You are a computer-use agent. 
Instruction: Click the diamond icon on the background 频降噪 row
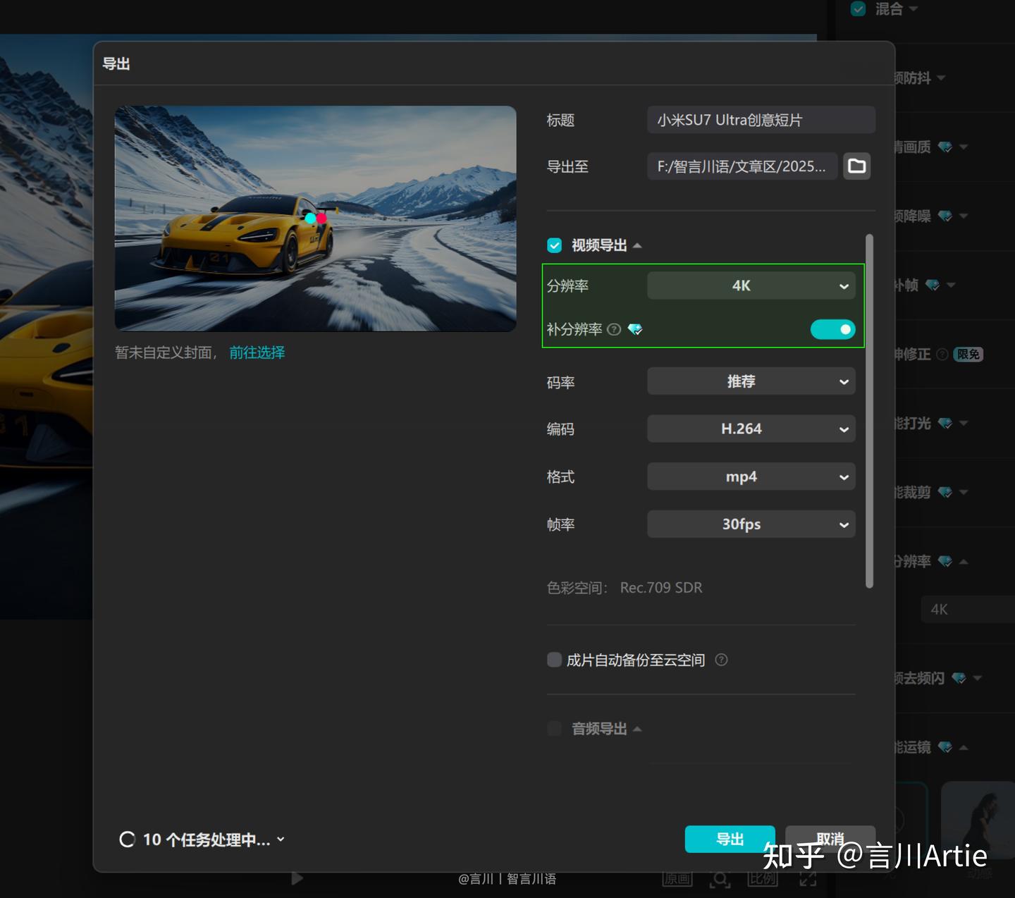coord(945,216)
